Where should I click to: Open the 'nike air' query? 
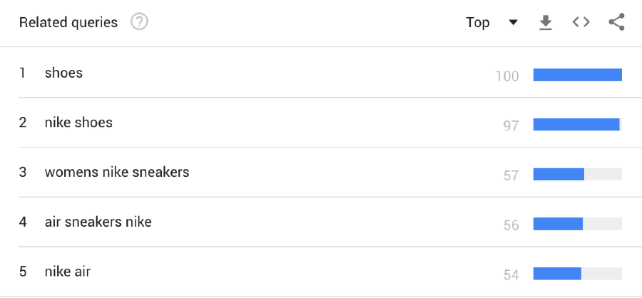point(68,272)
